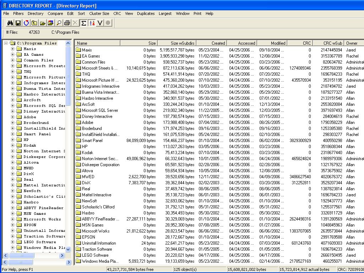364x273 pixels.
Task: Collapse the C:\Program Files root node
Action: (x=5, y=43)
